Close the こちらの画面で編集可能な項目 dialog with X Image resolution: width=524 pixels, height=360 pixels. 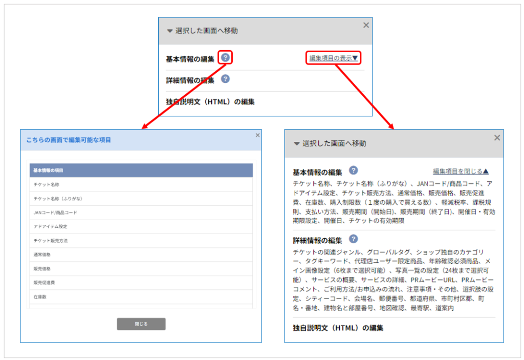tap(258, 135)
